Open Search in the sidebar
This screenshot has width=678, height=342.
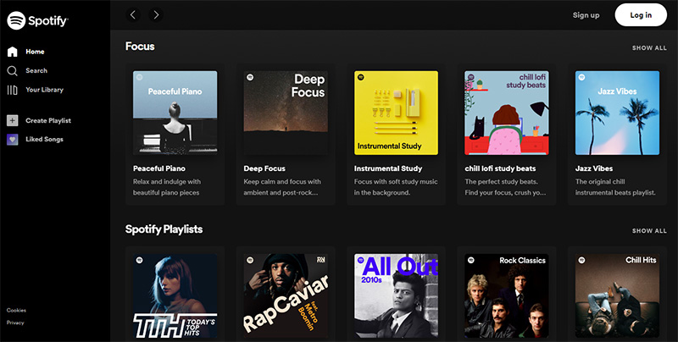click(36, 70)
